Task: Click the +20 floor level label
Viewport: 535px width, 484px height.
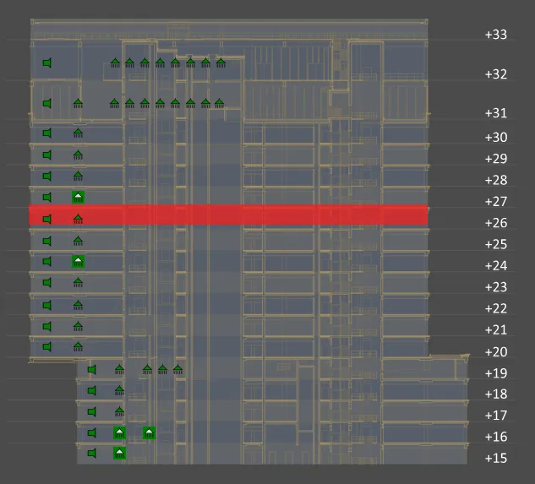Action: point(495,351)
